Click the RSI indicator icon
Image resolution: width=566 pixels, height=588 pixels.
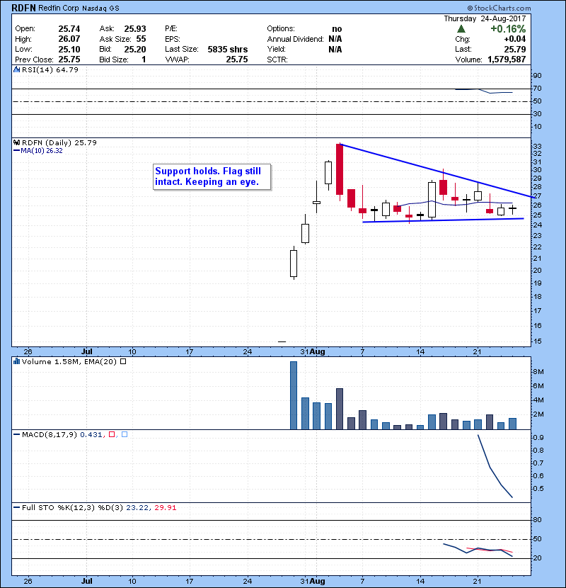16,69
